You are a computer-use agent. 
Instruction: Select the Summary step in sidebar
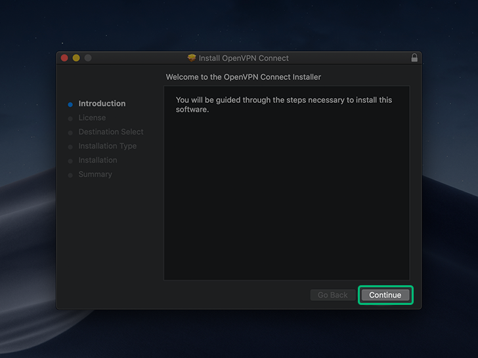(x=95, y=174)
